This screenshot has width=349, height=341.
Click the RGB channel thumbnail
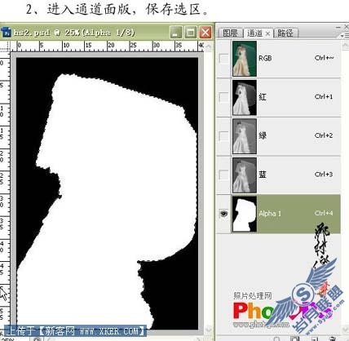pos(245,59)
